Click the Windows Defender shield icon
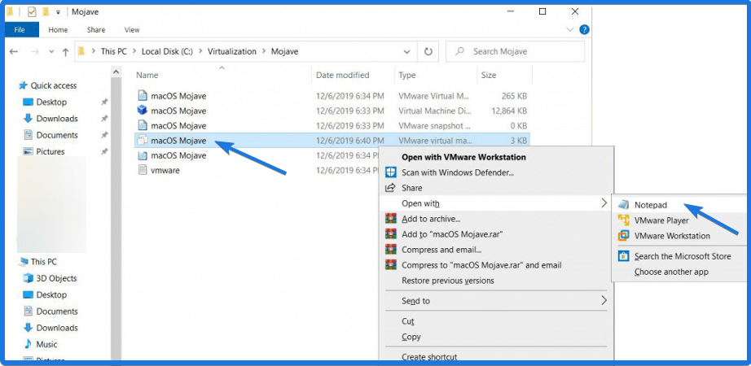751x366 pixels. [x=391, y=172]
